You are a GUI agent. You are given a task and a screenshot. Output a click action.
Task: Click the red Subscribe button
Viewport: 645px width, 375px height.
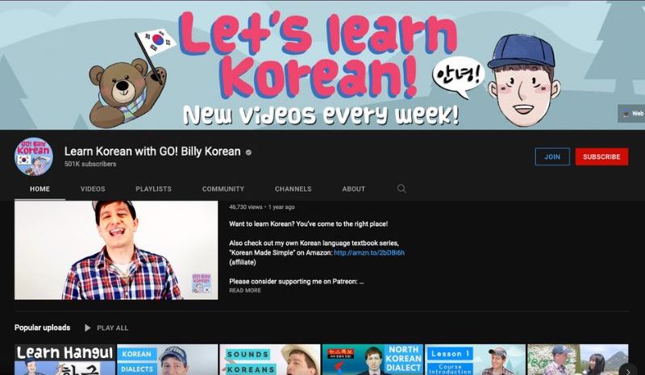coord(601,156)
